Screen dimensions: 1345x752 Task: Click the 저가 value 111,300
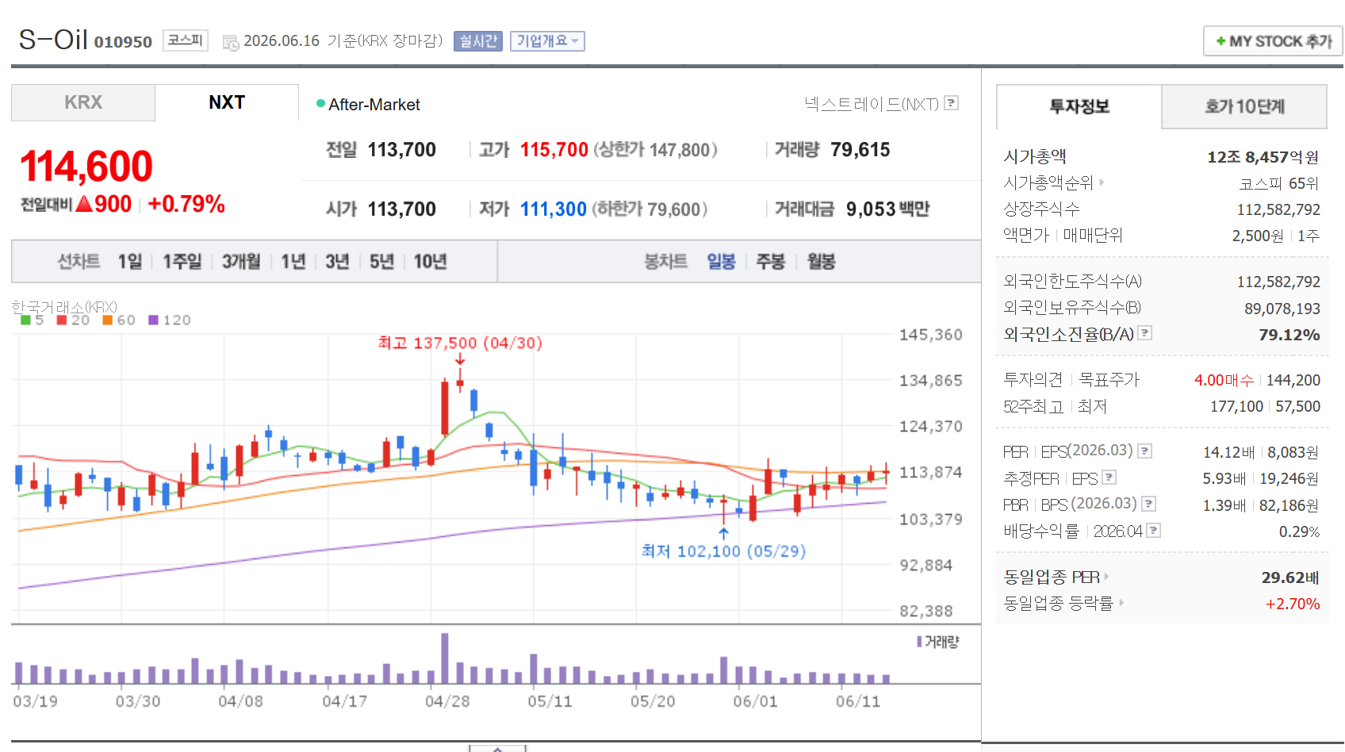pyautogui.click(x=554, y=209)
